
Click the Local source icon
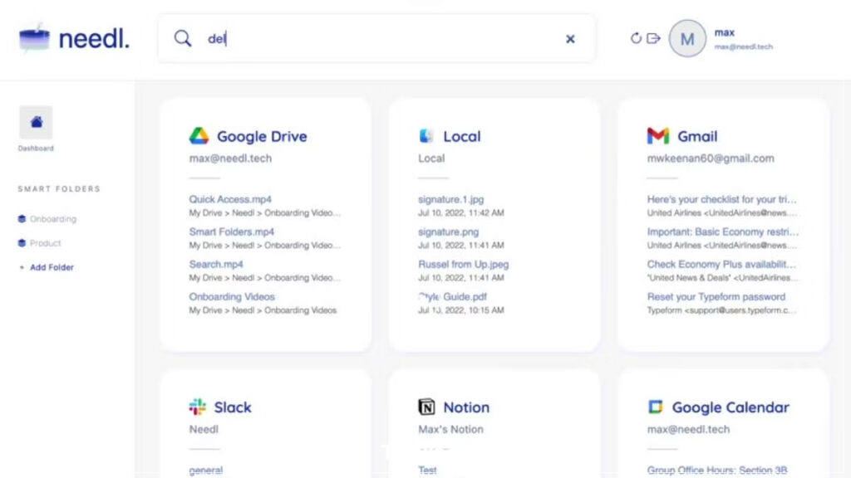click(426, 135)
